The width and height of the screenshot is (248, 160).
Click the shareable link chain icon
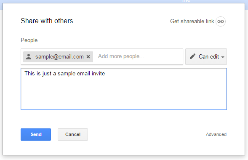coord(221,21)
